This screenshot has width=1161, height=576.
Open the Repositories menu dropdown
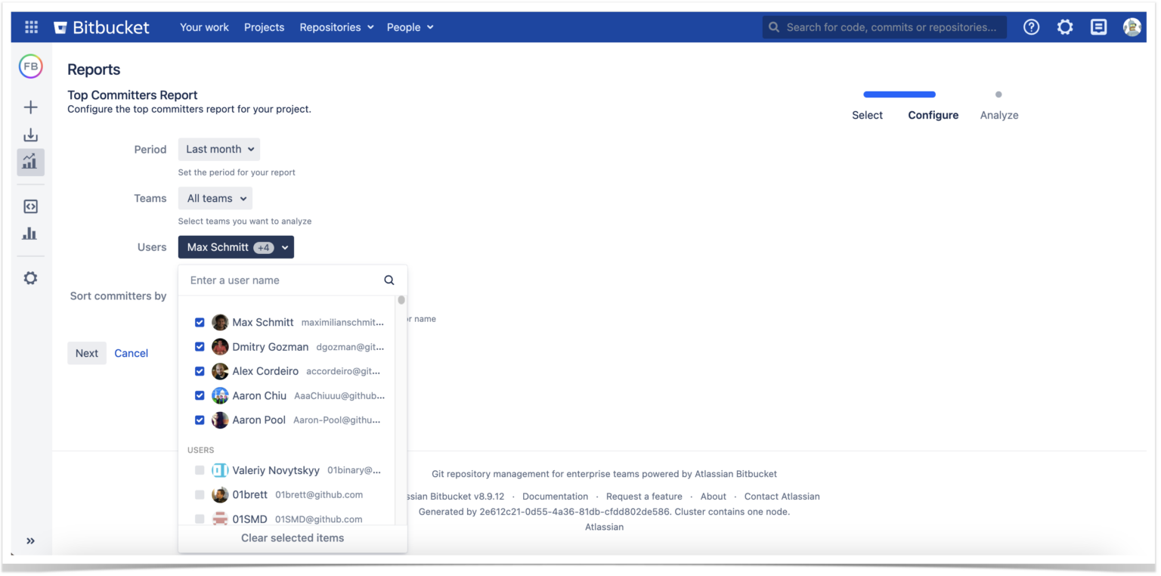pyautogui.click(x=336, y=26)
